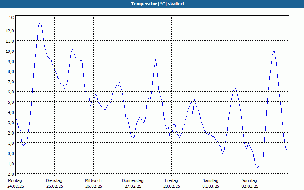
Task: Select the 12,0 axis value
Action: 10,31
